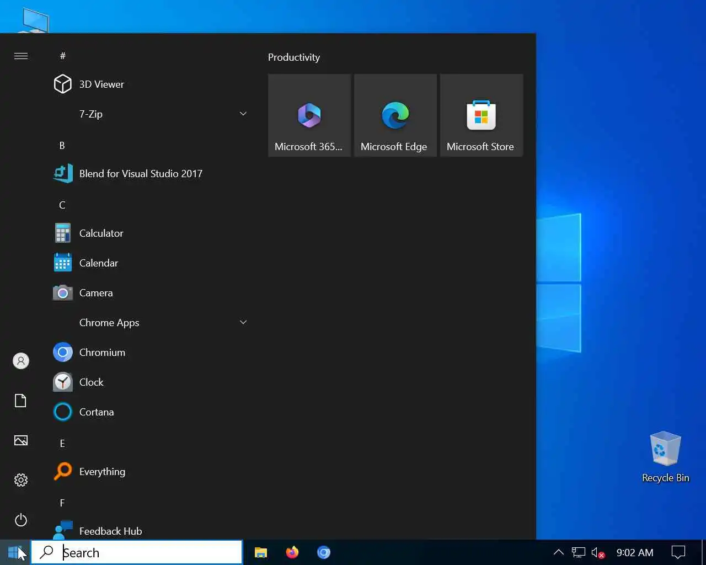Open Chromium from the app list
The image size is (706, 565).
pos(150,353)
